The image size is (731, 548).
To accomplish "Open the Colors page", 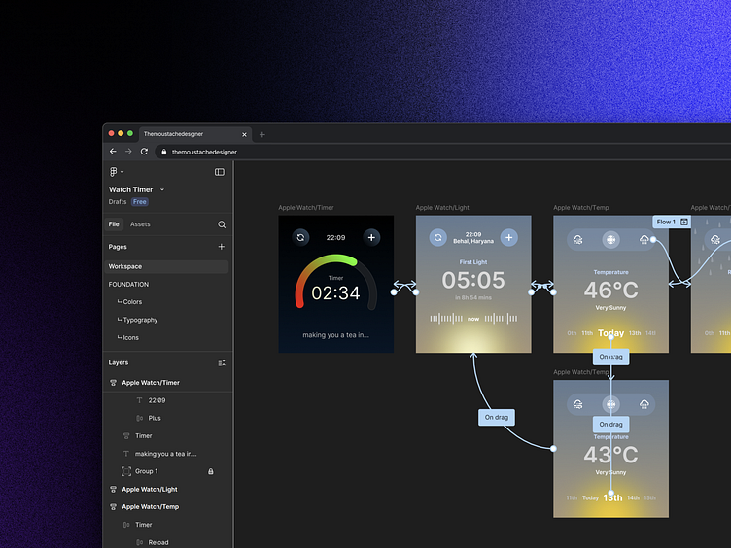I will (x=131, y=302).
